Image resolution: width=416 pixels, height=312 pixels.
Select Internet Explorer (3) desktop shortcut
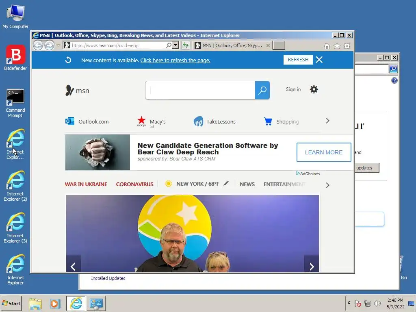15,228
